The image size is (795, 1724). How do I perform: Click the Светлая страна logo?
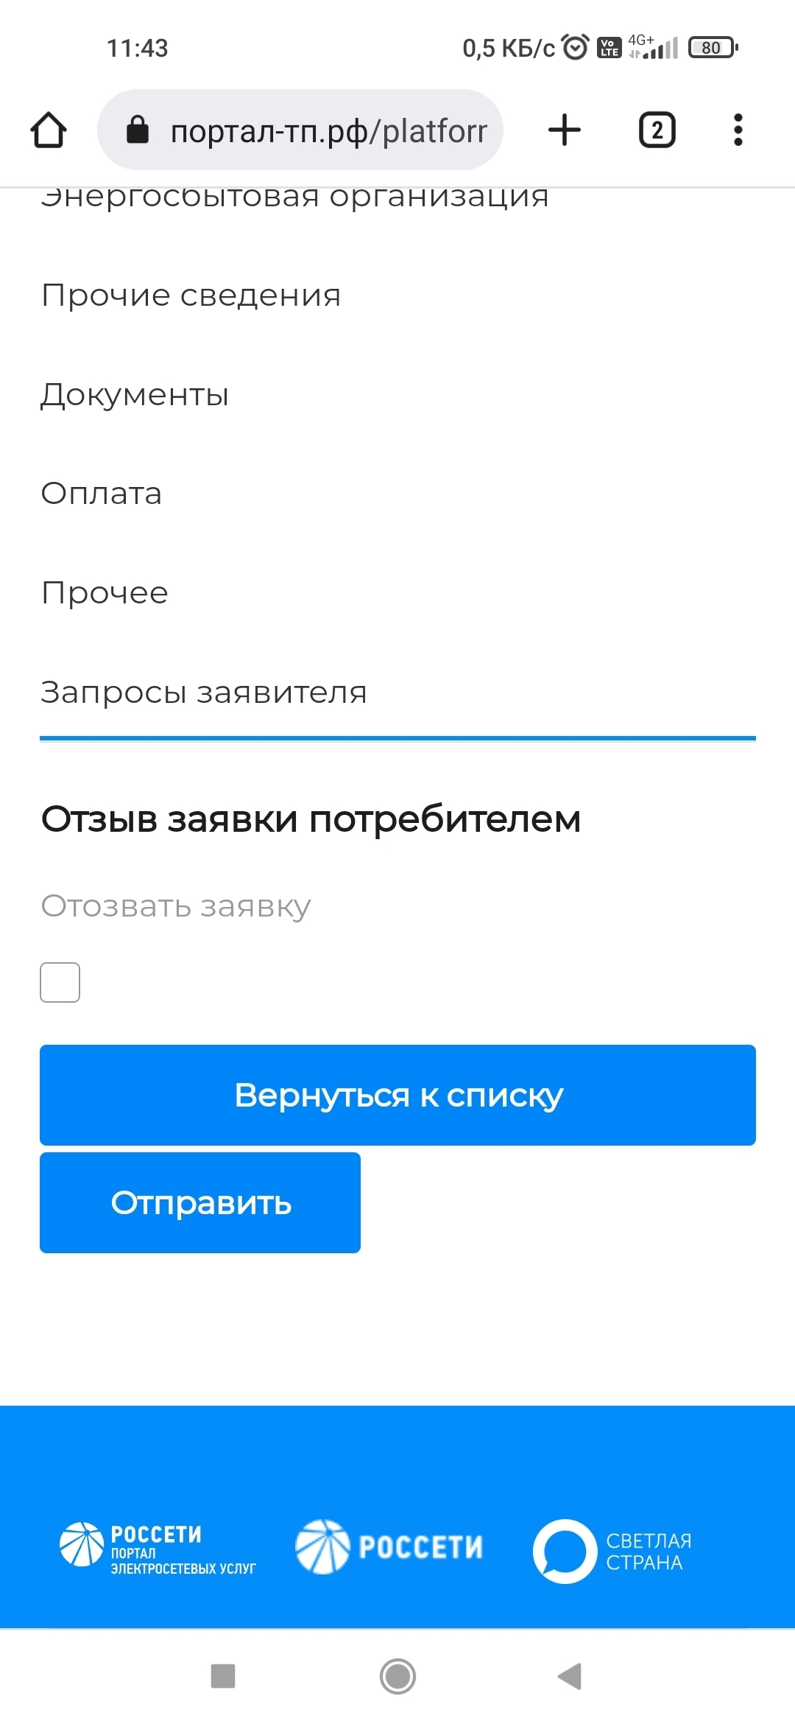pos(612,1551)
